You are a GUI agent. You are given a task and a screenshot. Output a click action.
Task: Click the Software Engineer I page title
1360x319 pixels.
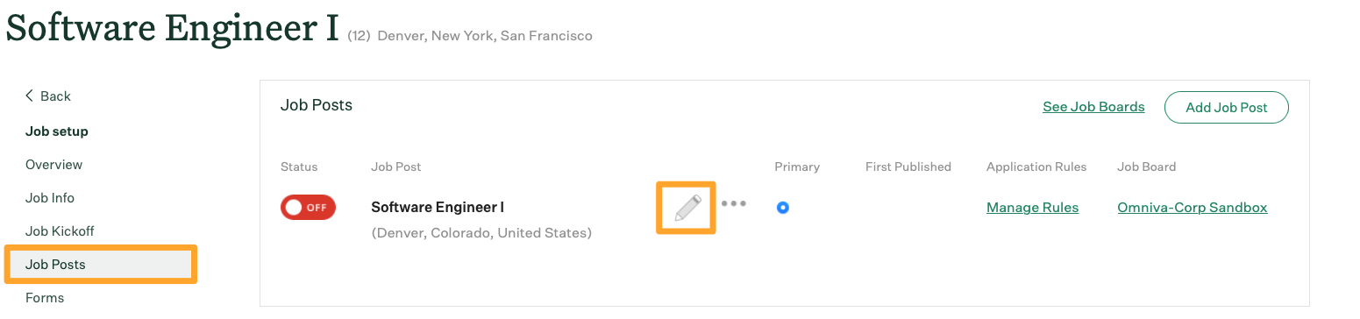point(172,28)
